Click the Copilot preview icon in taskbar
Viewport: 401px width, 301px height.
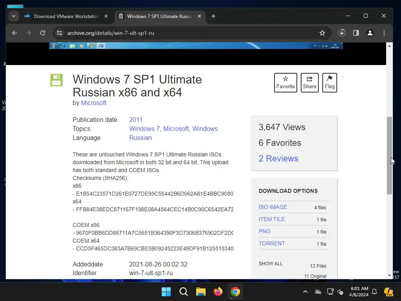pyautogui.click(x=388, y=292)
